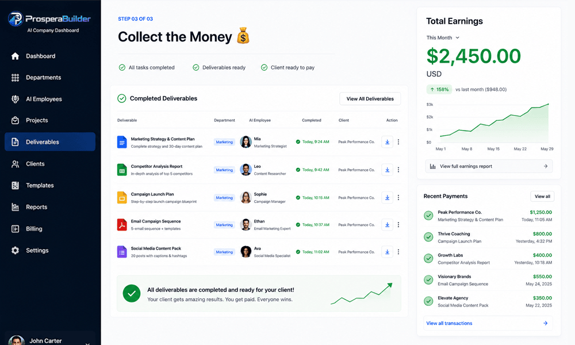Click the Client column header
The image size is (575, 345).
(344, 120)
